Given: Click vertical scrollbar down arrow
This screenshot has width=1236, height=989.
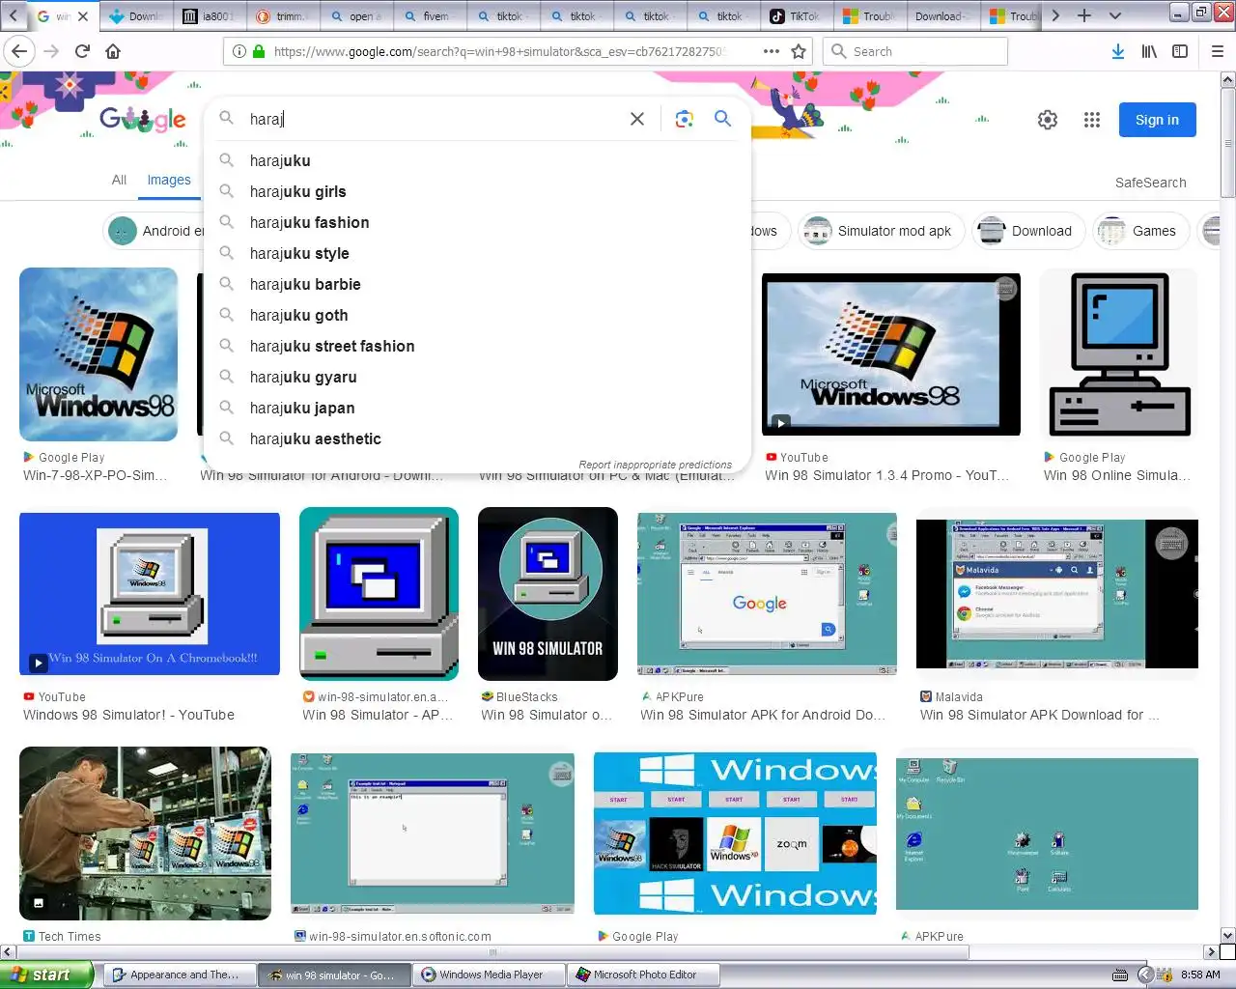Looking at the screenshot, I should click(x=1227, y=935).
